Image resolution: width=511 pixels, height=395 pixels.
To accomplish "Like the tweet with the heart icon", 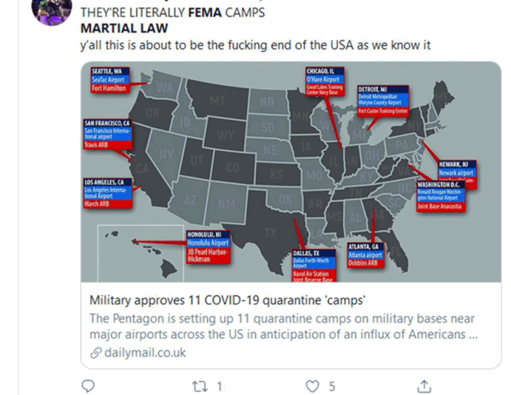I will (312, 385).
